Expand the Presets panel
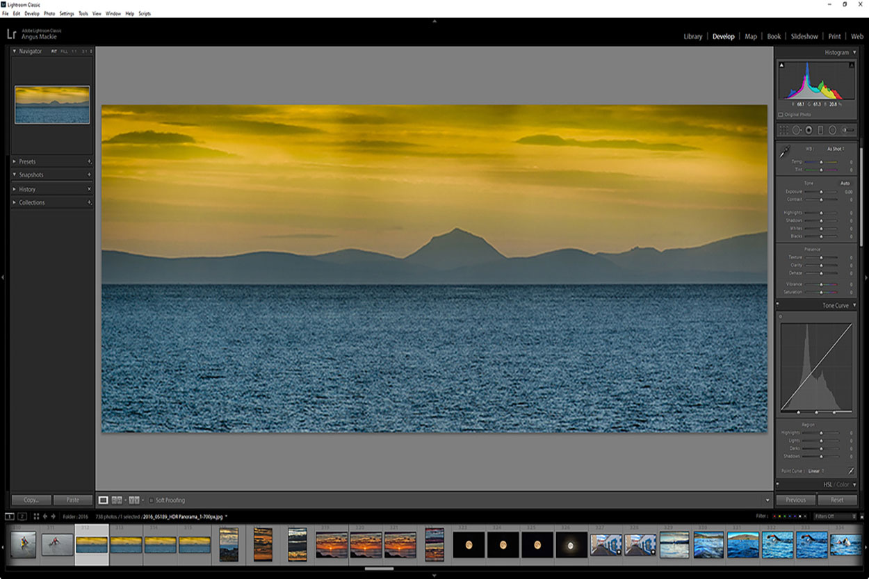 click(x=28, y=161)
